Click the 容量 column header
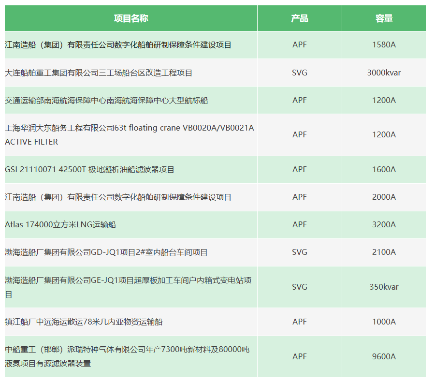Screen dimensions: 435x383 [x=384, y=18]
